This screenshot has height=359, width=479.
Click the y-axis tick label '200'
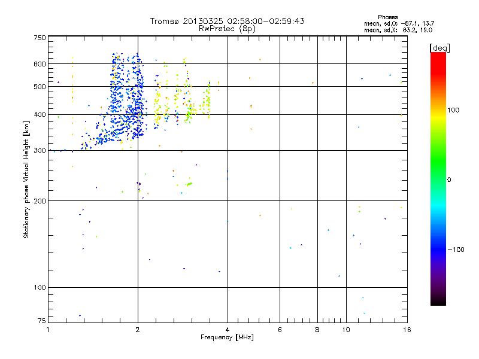pos(40,201)
